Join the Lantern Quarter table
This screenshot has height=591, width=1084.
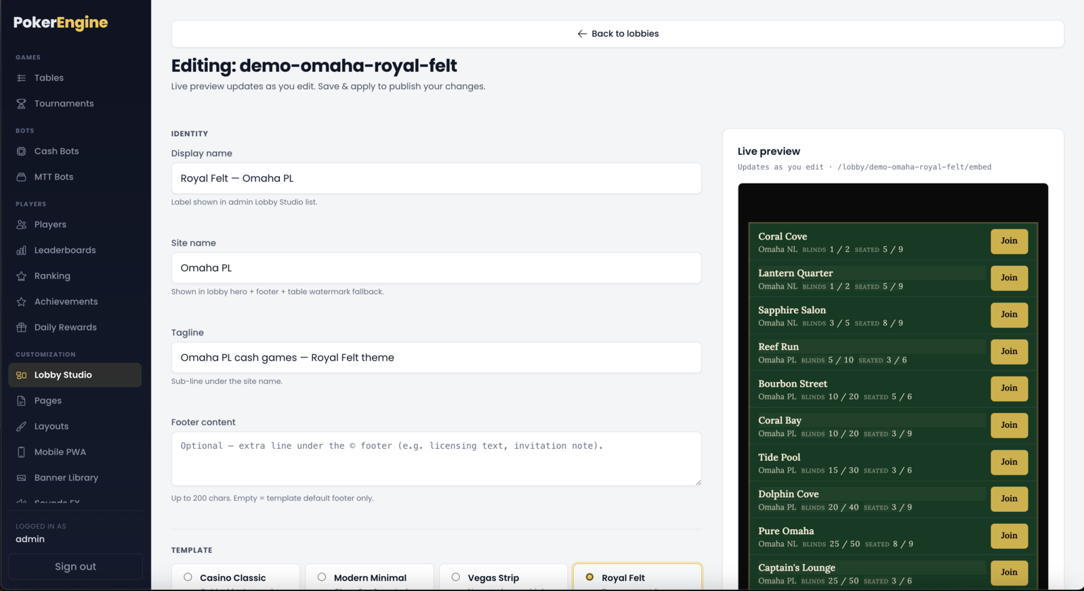coord(1009,278)
